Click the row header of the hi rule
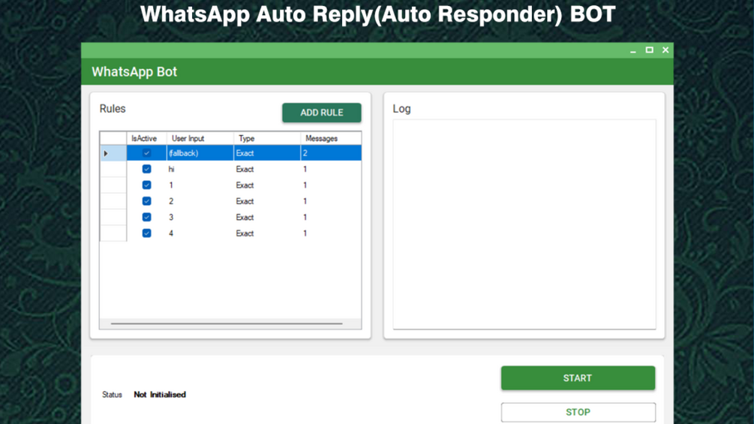The image size is (754, 424). tap(113, 169)
